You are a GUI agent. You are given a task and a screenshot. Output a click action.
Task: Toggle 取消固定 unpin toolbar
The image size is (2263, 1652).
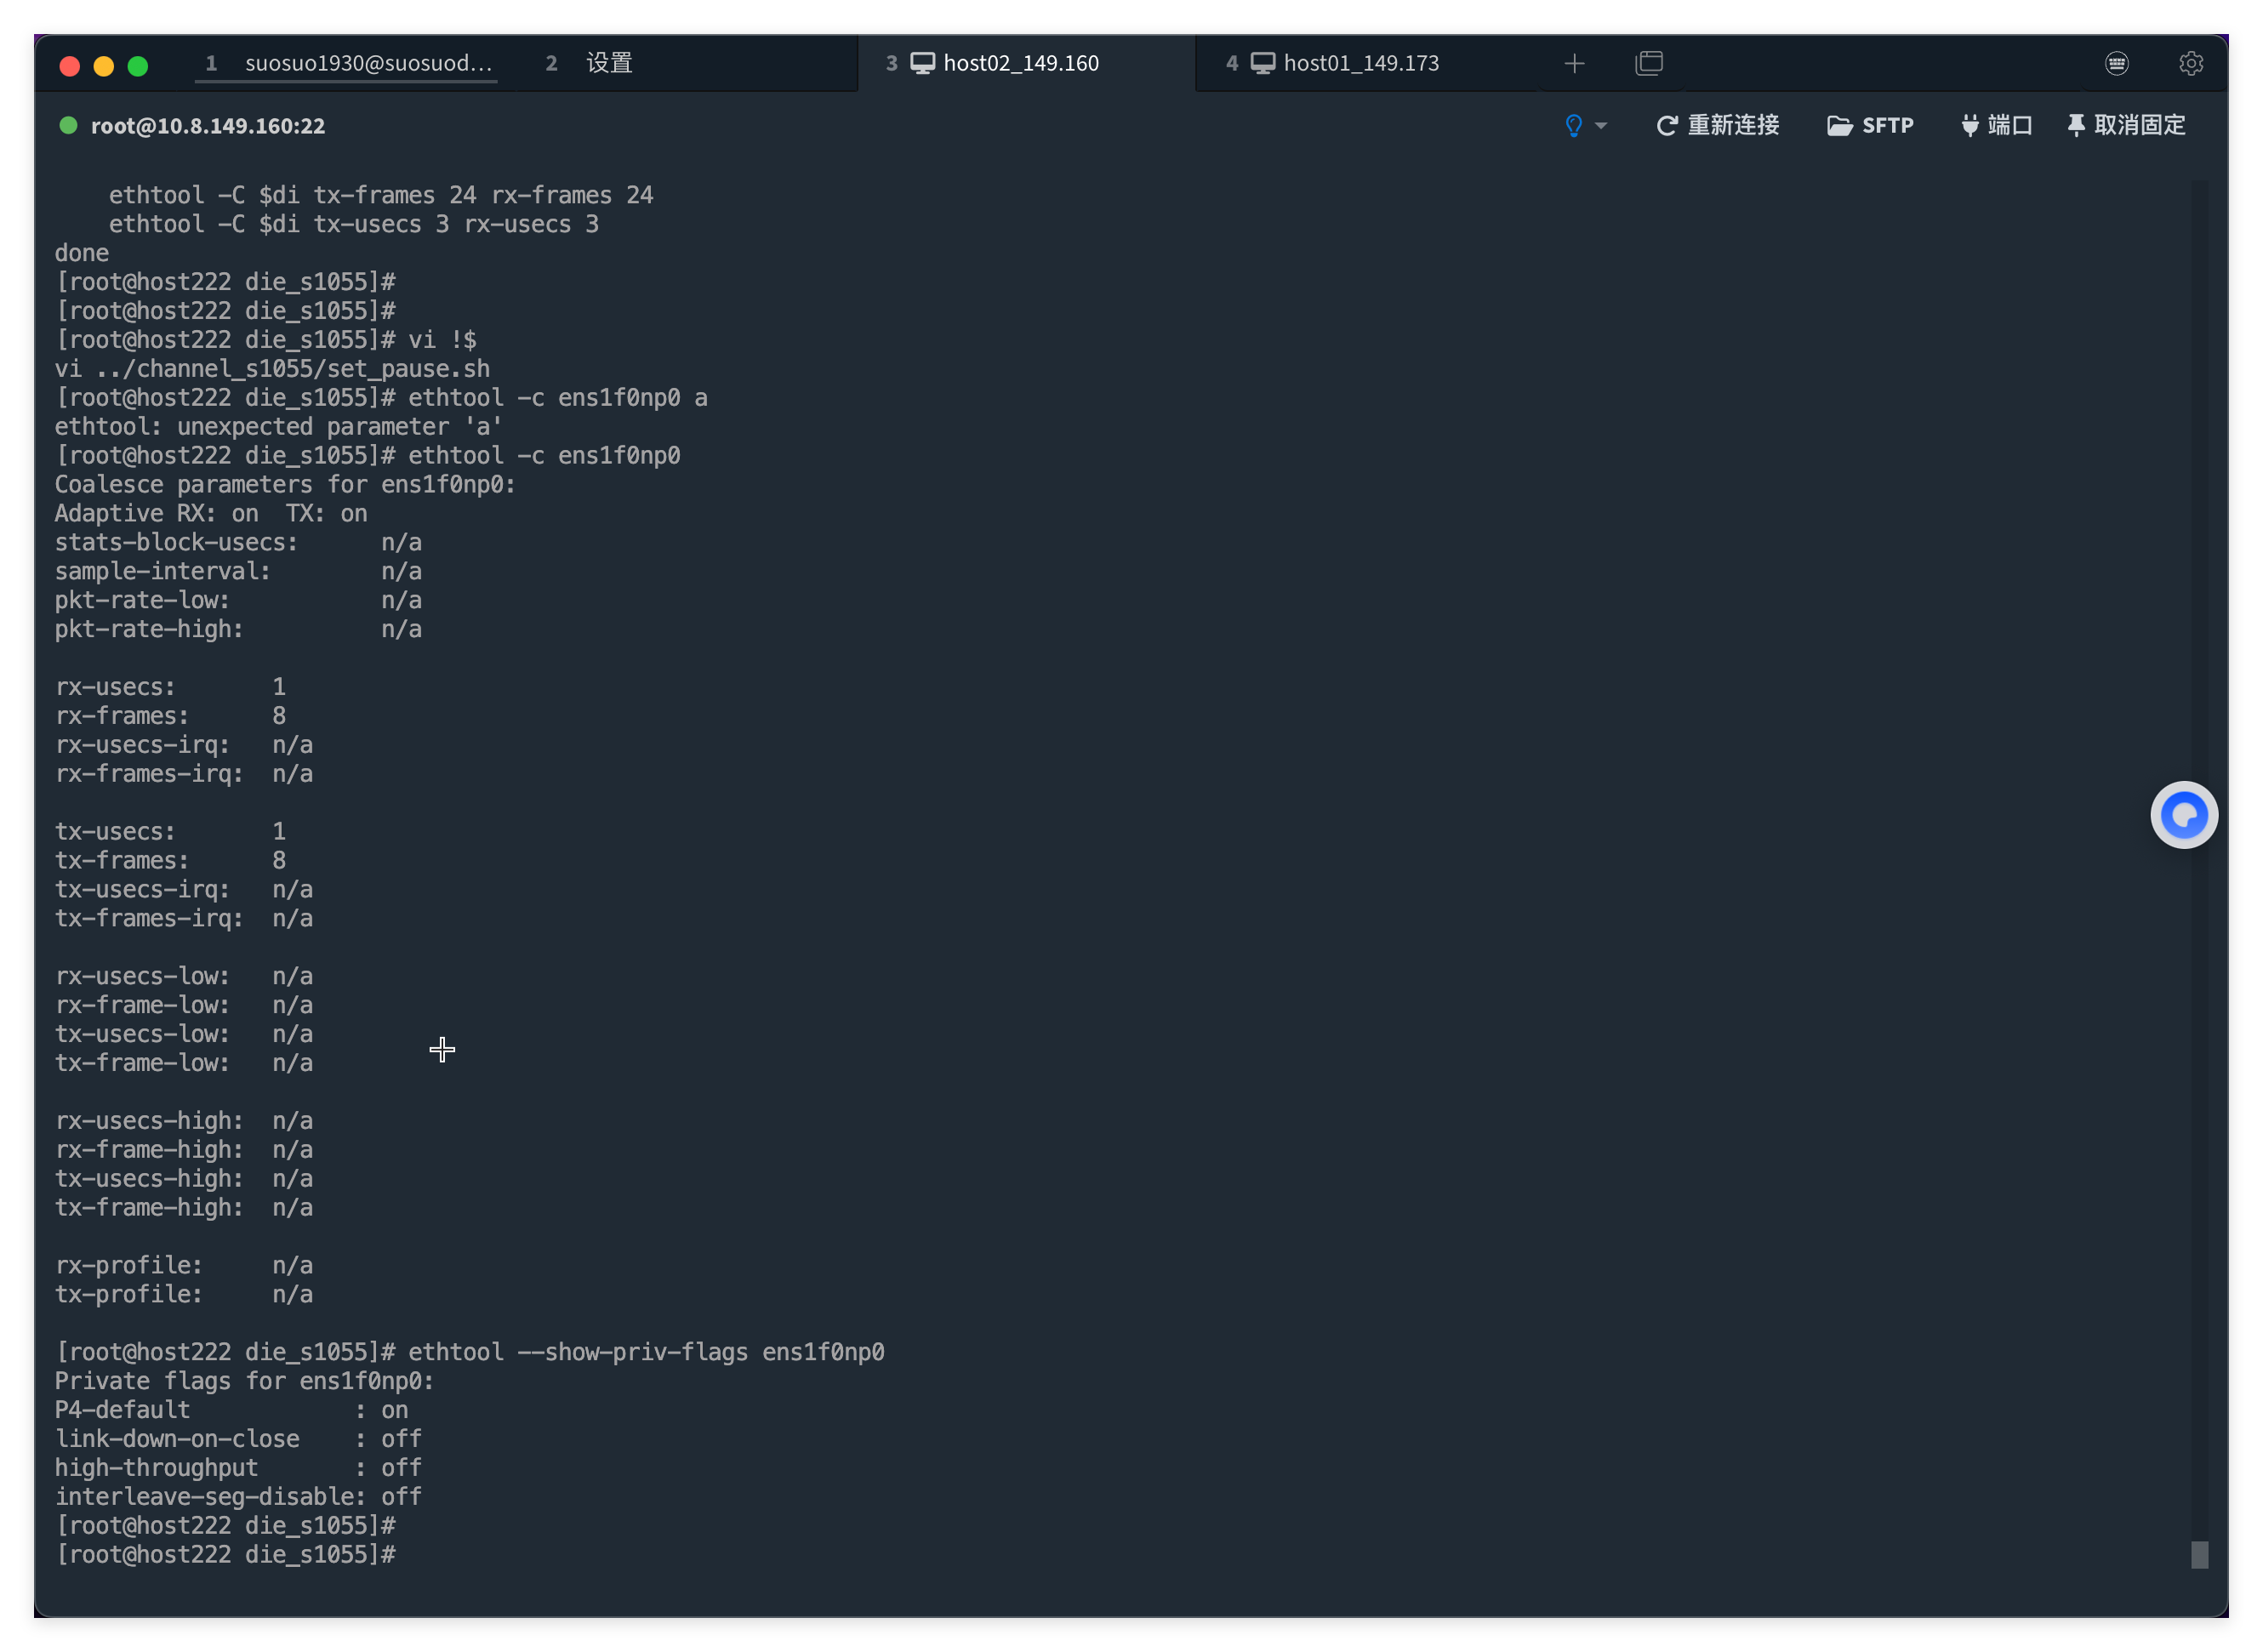(x=2126, y=126)
